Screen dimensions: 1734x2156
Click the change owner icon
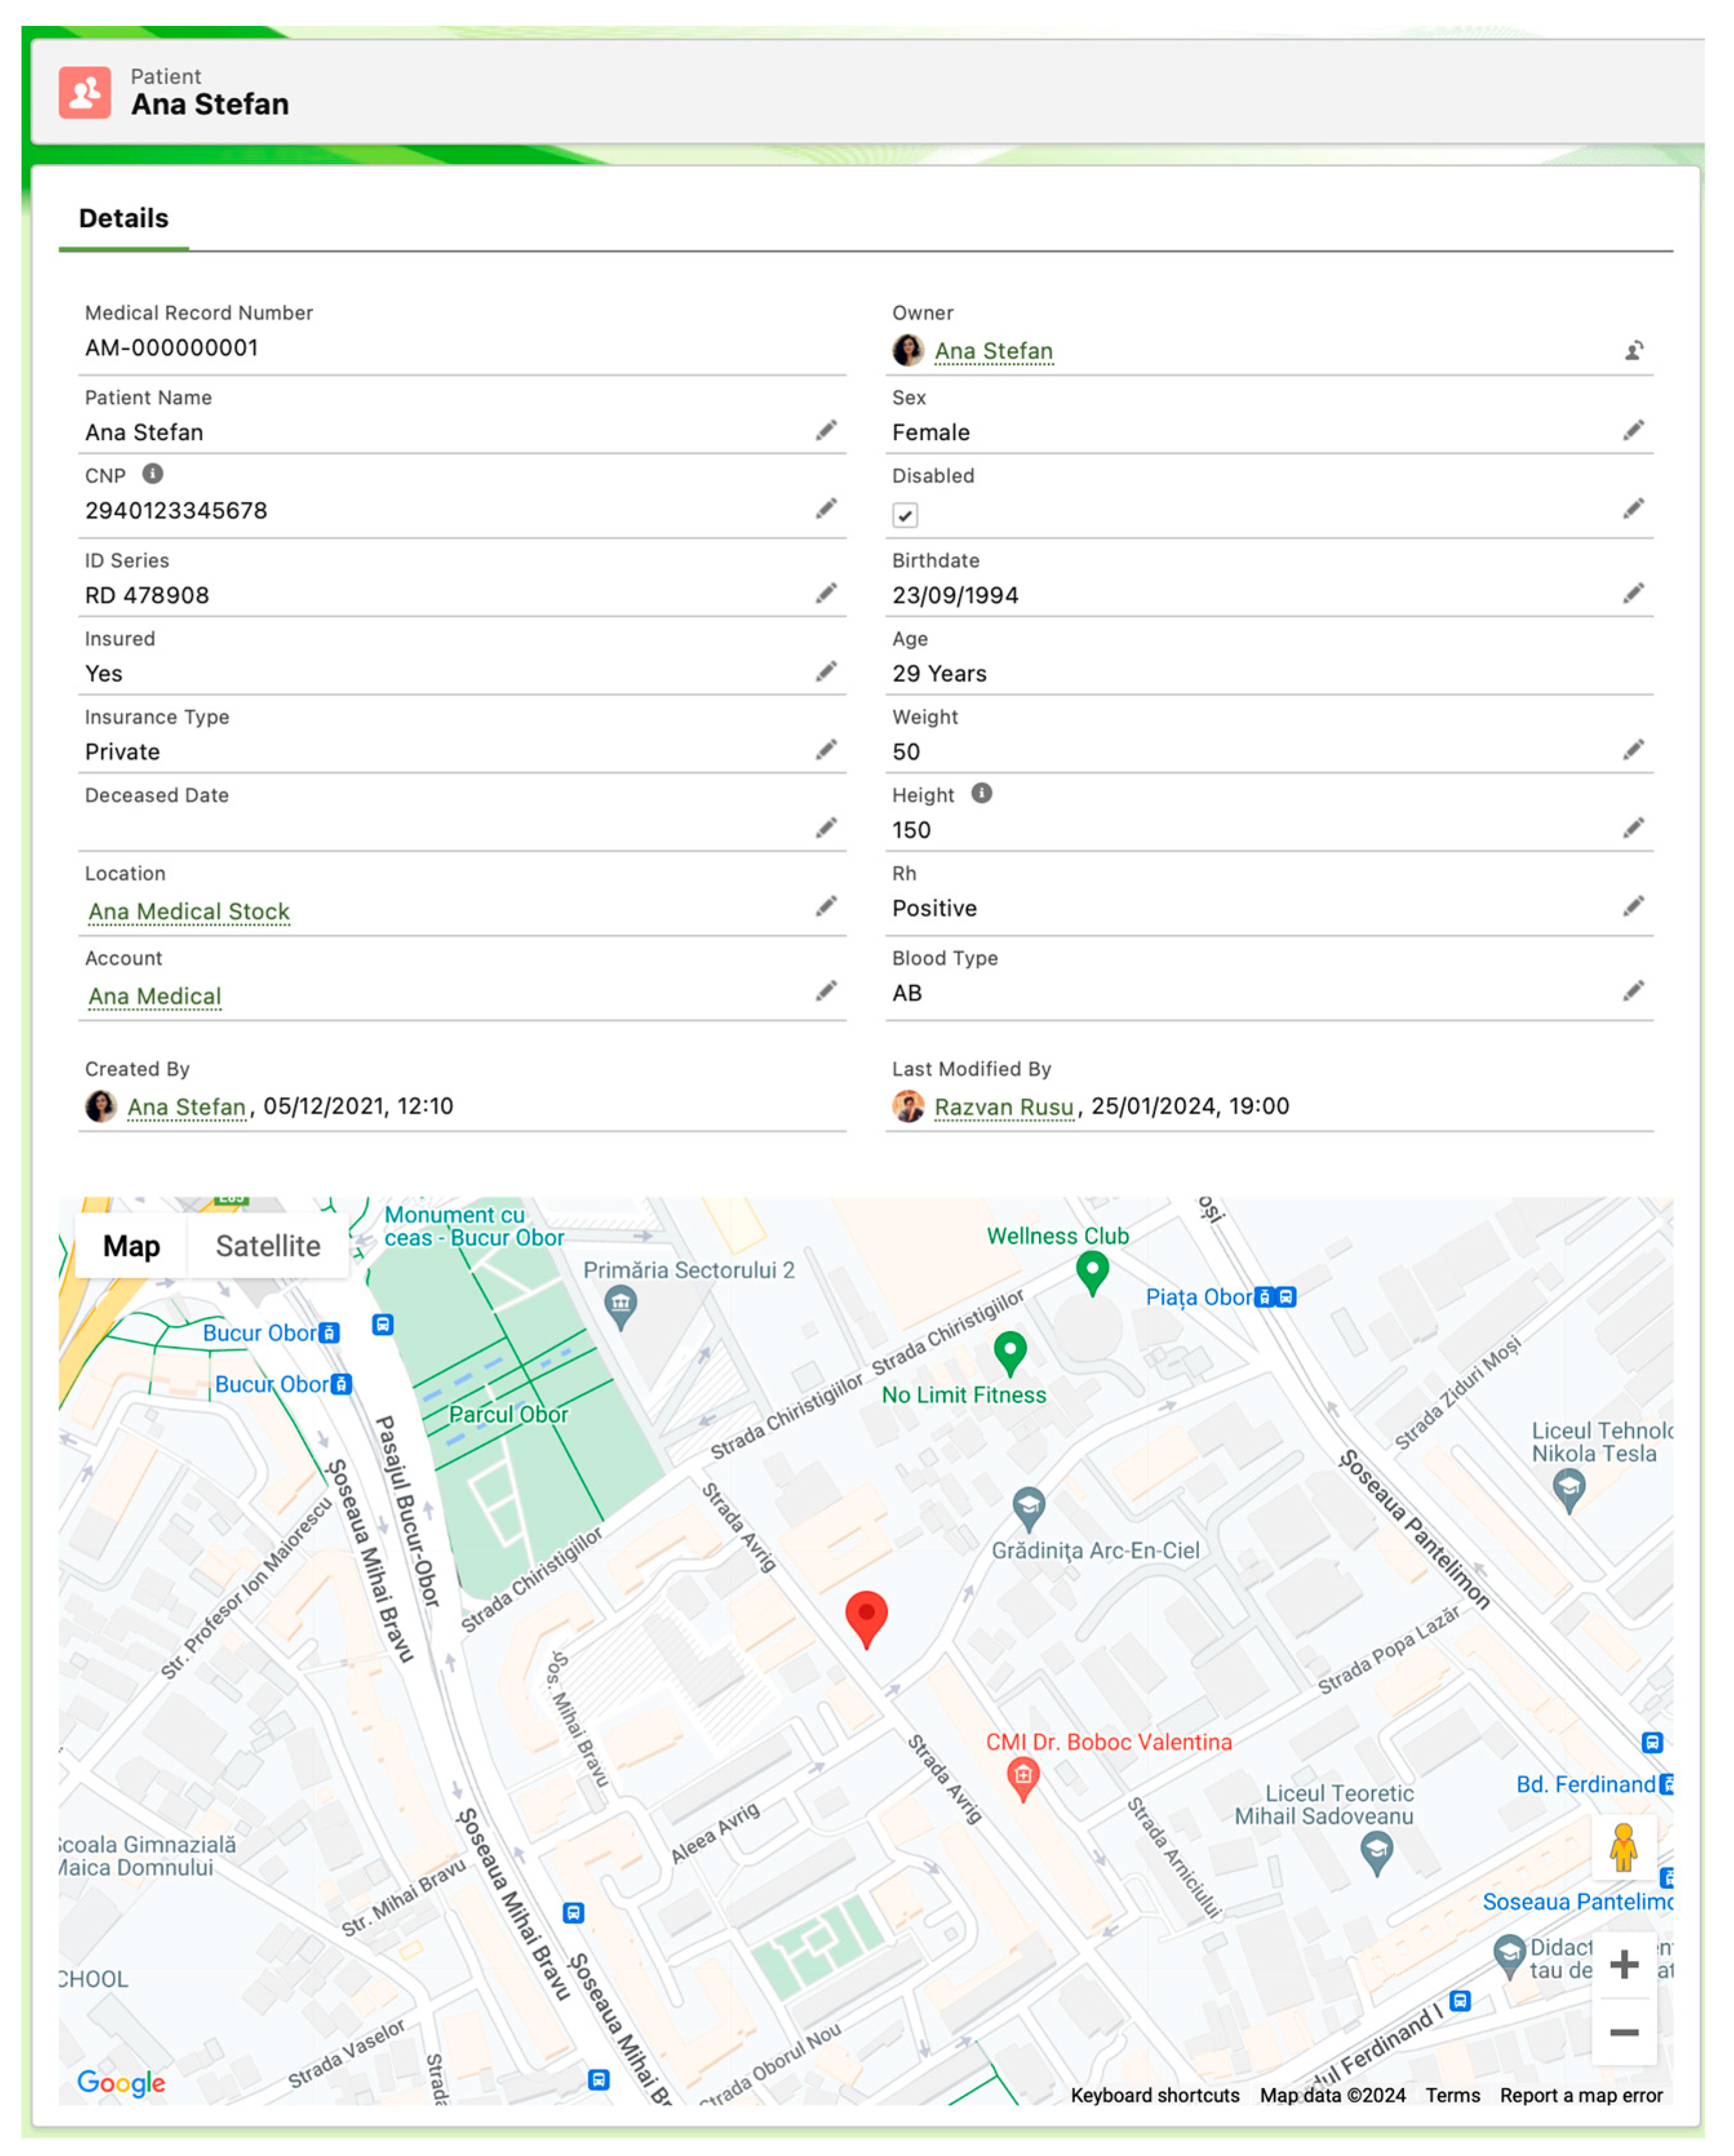point(1633,351)
